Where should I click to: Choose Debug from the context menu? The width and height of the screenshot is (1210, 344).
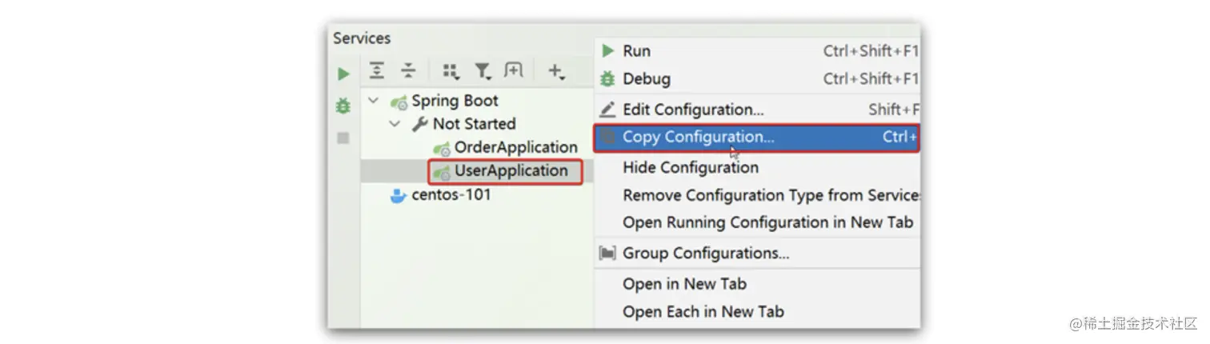coord(646,78)
